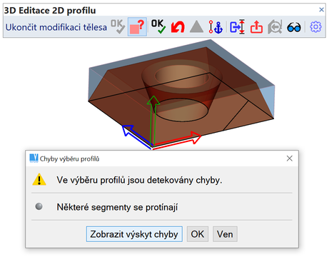Click the Ven button

(225, 234)
